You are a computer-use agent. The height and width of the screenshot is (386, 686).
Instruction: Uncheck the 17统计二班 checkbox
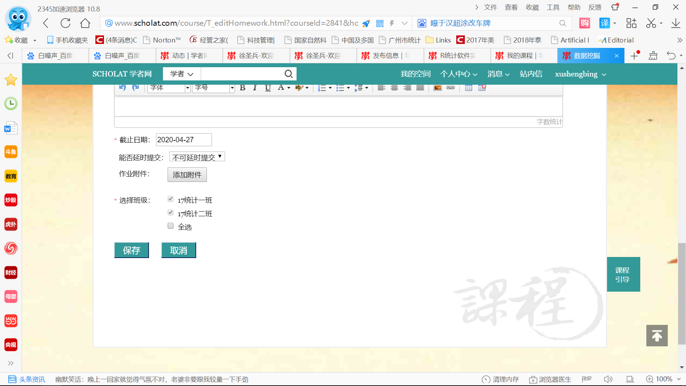pyautogui.click(x=170, y=212)
